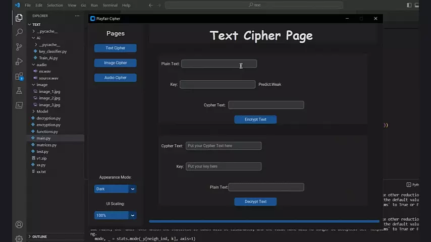Click the Decrypt Text button
The width and height of the screenshot is (431, 242).
pyautogui.click(x=255, y=202)
